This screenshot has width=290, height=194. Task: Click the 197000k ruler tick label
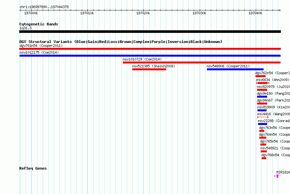click(x=31, y=13)
